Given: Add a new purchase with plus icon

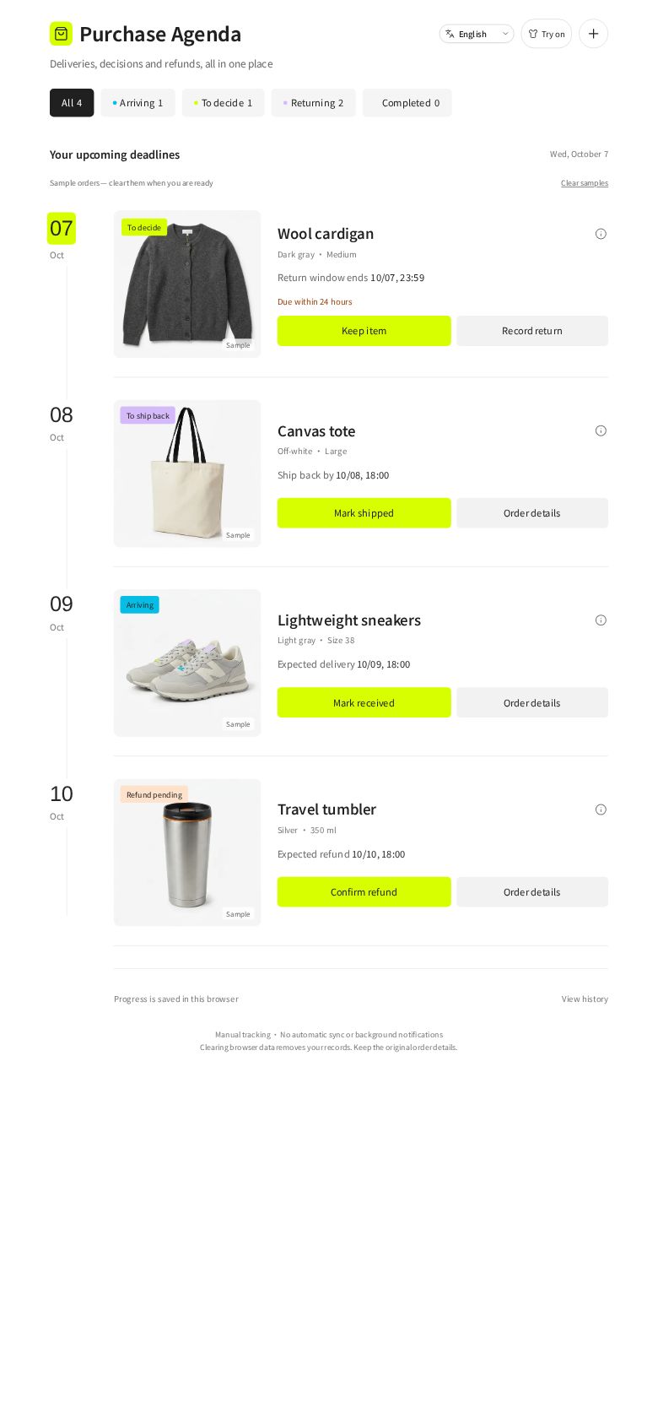Looking at the screenshot, I should (593, 34).
